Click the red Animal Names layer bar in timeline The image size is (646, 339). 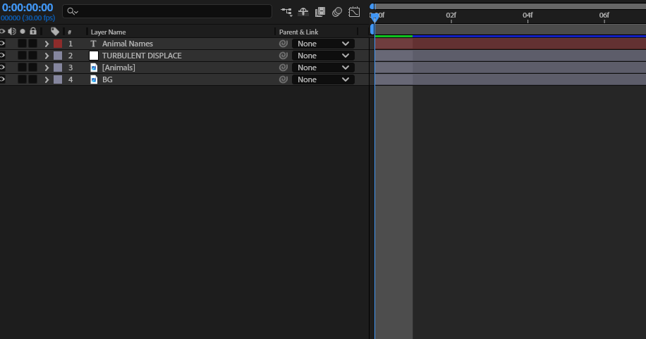tap(510, 44)
